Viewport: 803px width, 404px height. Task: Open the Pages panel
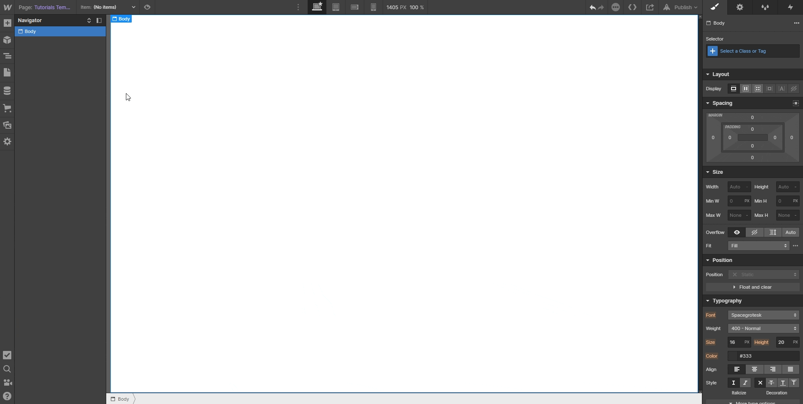[x=7, y=73]
